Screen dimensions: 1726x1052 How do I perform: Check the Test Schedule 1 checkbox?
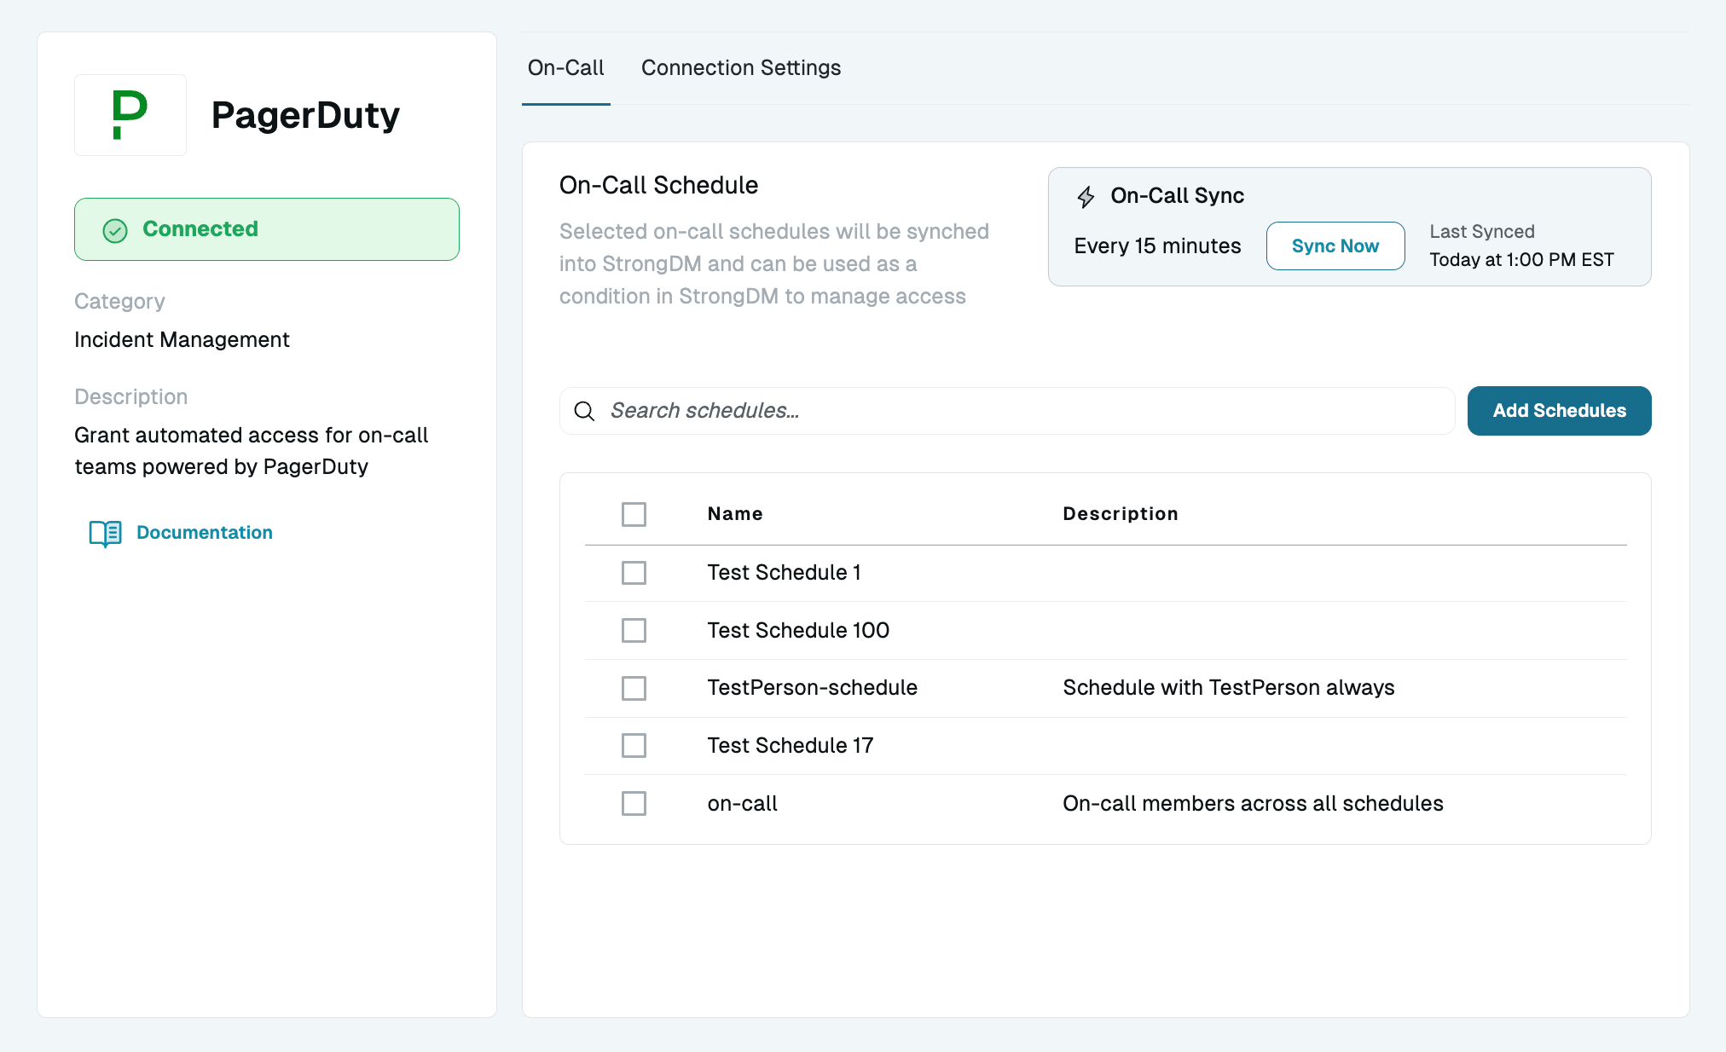634,573
